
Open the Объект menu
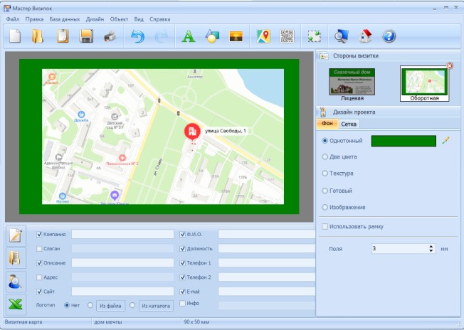coord(119,19)
